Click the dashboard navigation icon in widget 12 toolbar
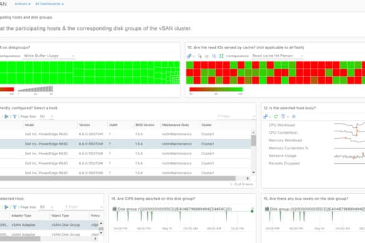 [x=266, y=117]
